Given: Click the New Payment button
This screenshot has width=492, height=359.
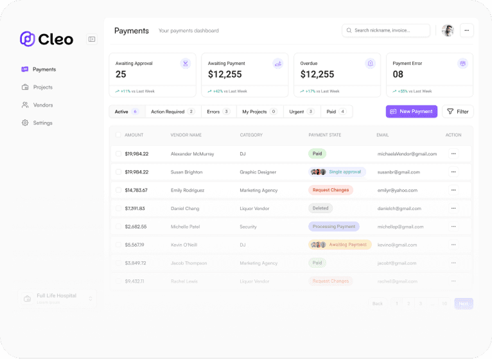Looking at the screenshot, I should tap(411, 111).
